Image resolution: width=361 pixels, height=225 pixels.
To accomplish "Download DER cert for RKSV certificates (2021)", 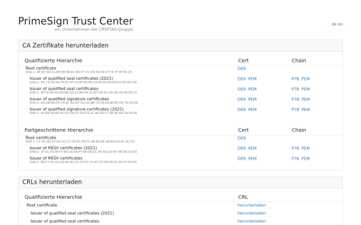I will tap(241, 149).
